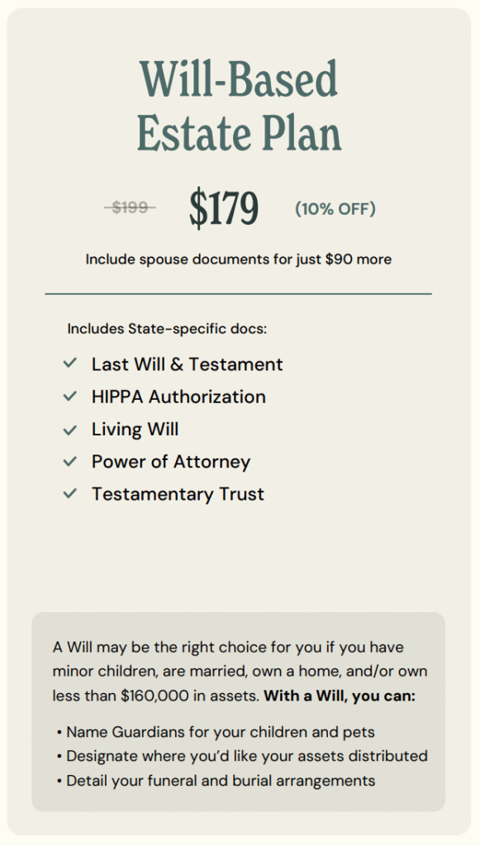Click the Includes State-specific docs label
This screenshot has width=480, height=846.
167,329
